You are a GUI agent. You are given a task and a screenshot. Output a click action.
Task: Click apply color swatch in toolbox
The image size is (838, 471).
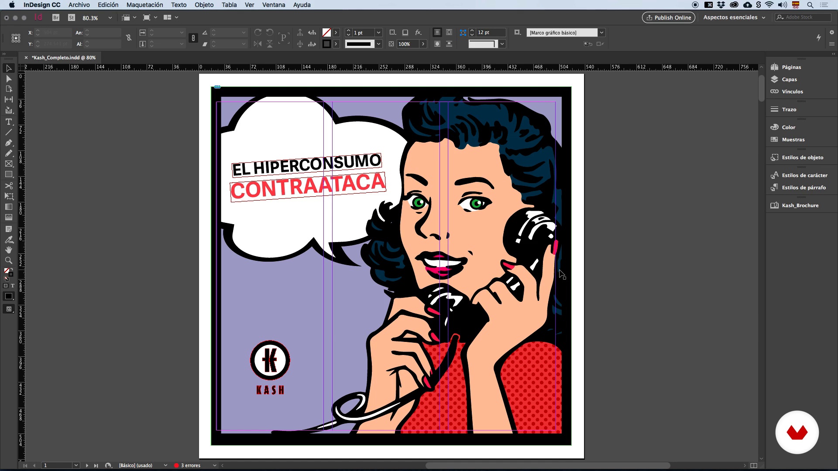(8, 297)
